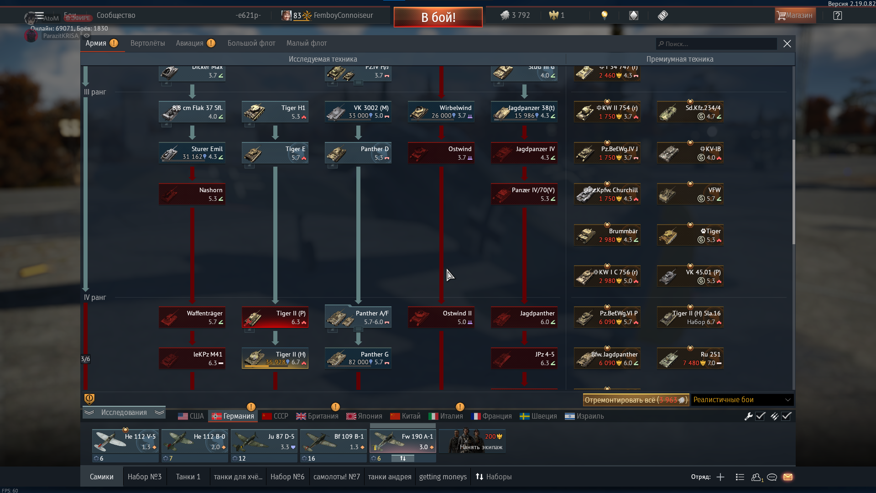Select the VK 3002 (M) tank
Screen dimensions: 876x493
coord(358,112)
